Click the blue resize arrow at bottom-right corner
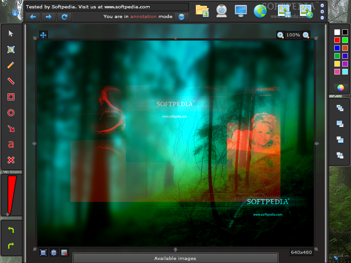The image size is (351, 263). 336,258
